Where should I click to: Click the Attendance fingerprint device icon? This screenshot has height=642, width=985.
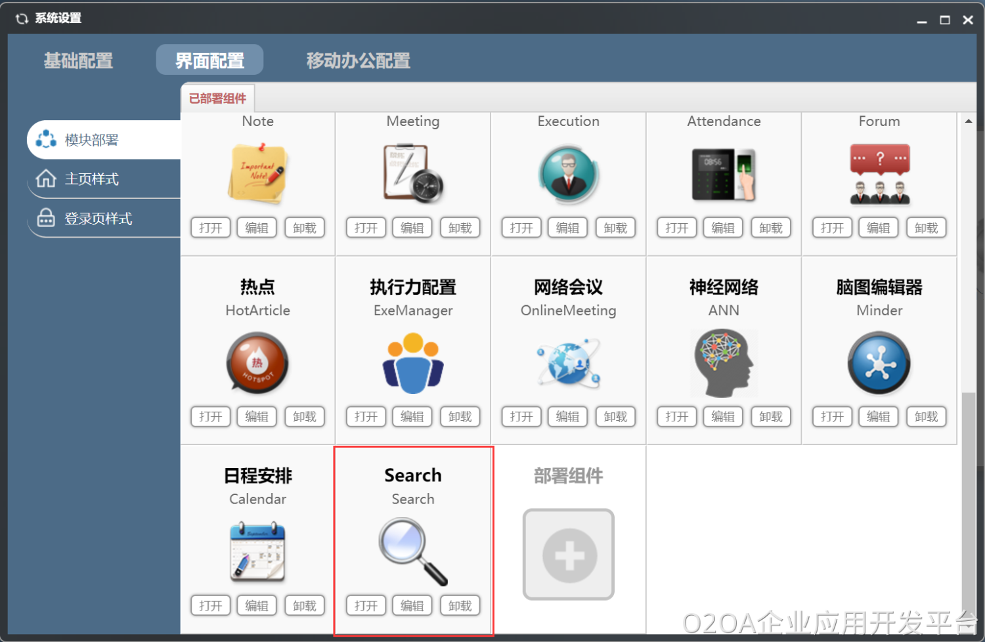pos(724,174)
